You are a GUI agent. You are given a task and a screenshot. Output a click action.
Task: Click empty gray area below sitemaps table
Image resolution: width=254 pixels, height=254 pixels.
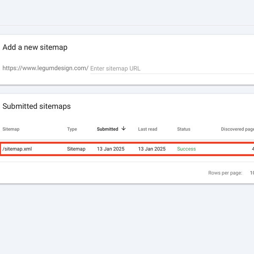127,220
